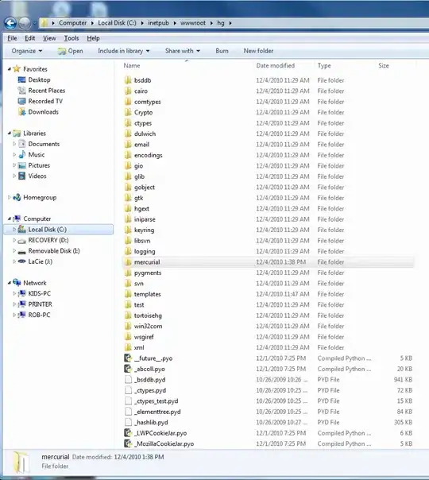The width and height of the screenshot is (429, 480).
Task: Open the Share with dropdown
Action: (183, 51)
